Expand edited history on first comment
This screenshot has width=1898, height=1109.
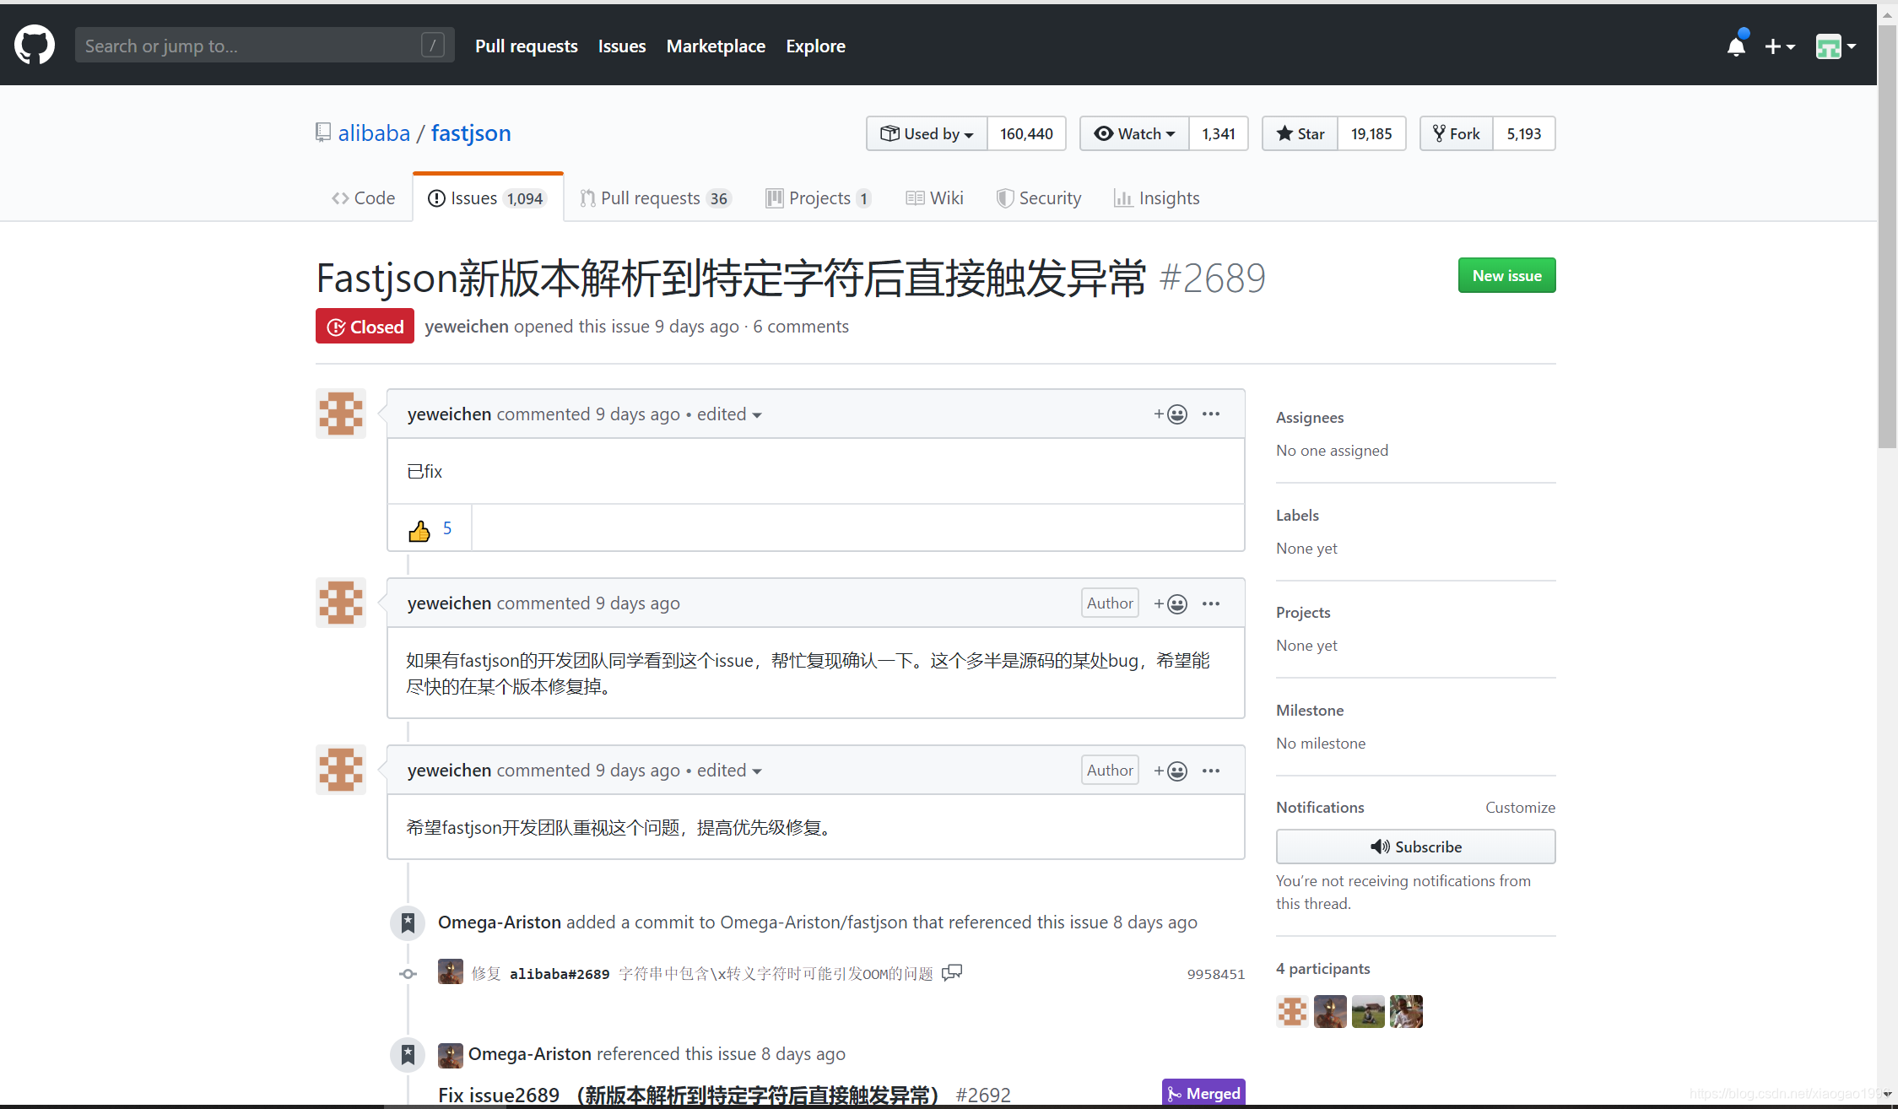729,414
